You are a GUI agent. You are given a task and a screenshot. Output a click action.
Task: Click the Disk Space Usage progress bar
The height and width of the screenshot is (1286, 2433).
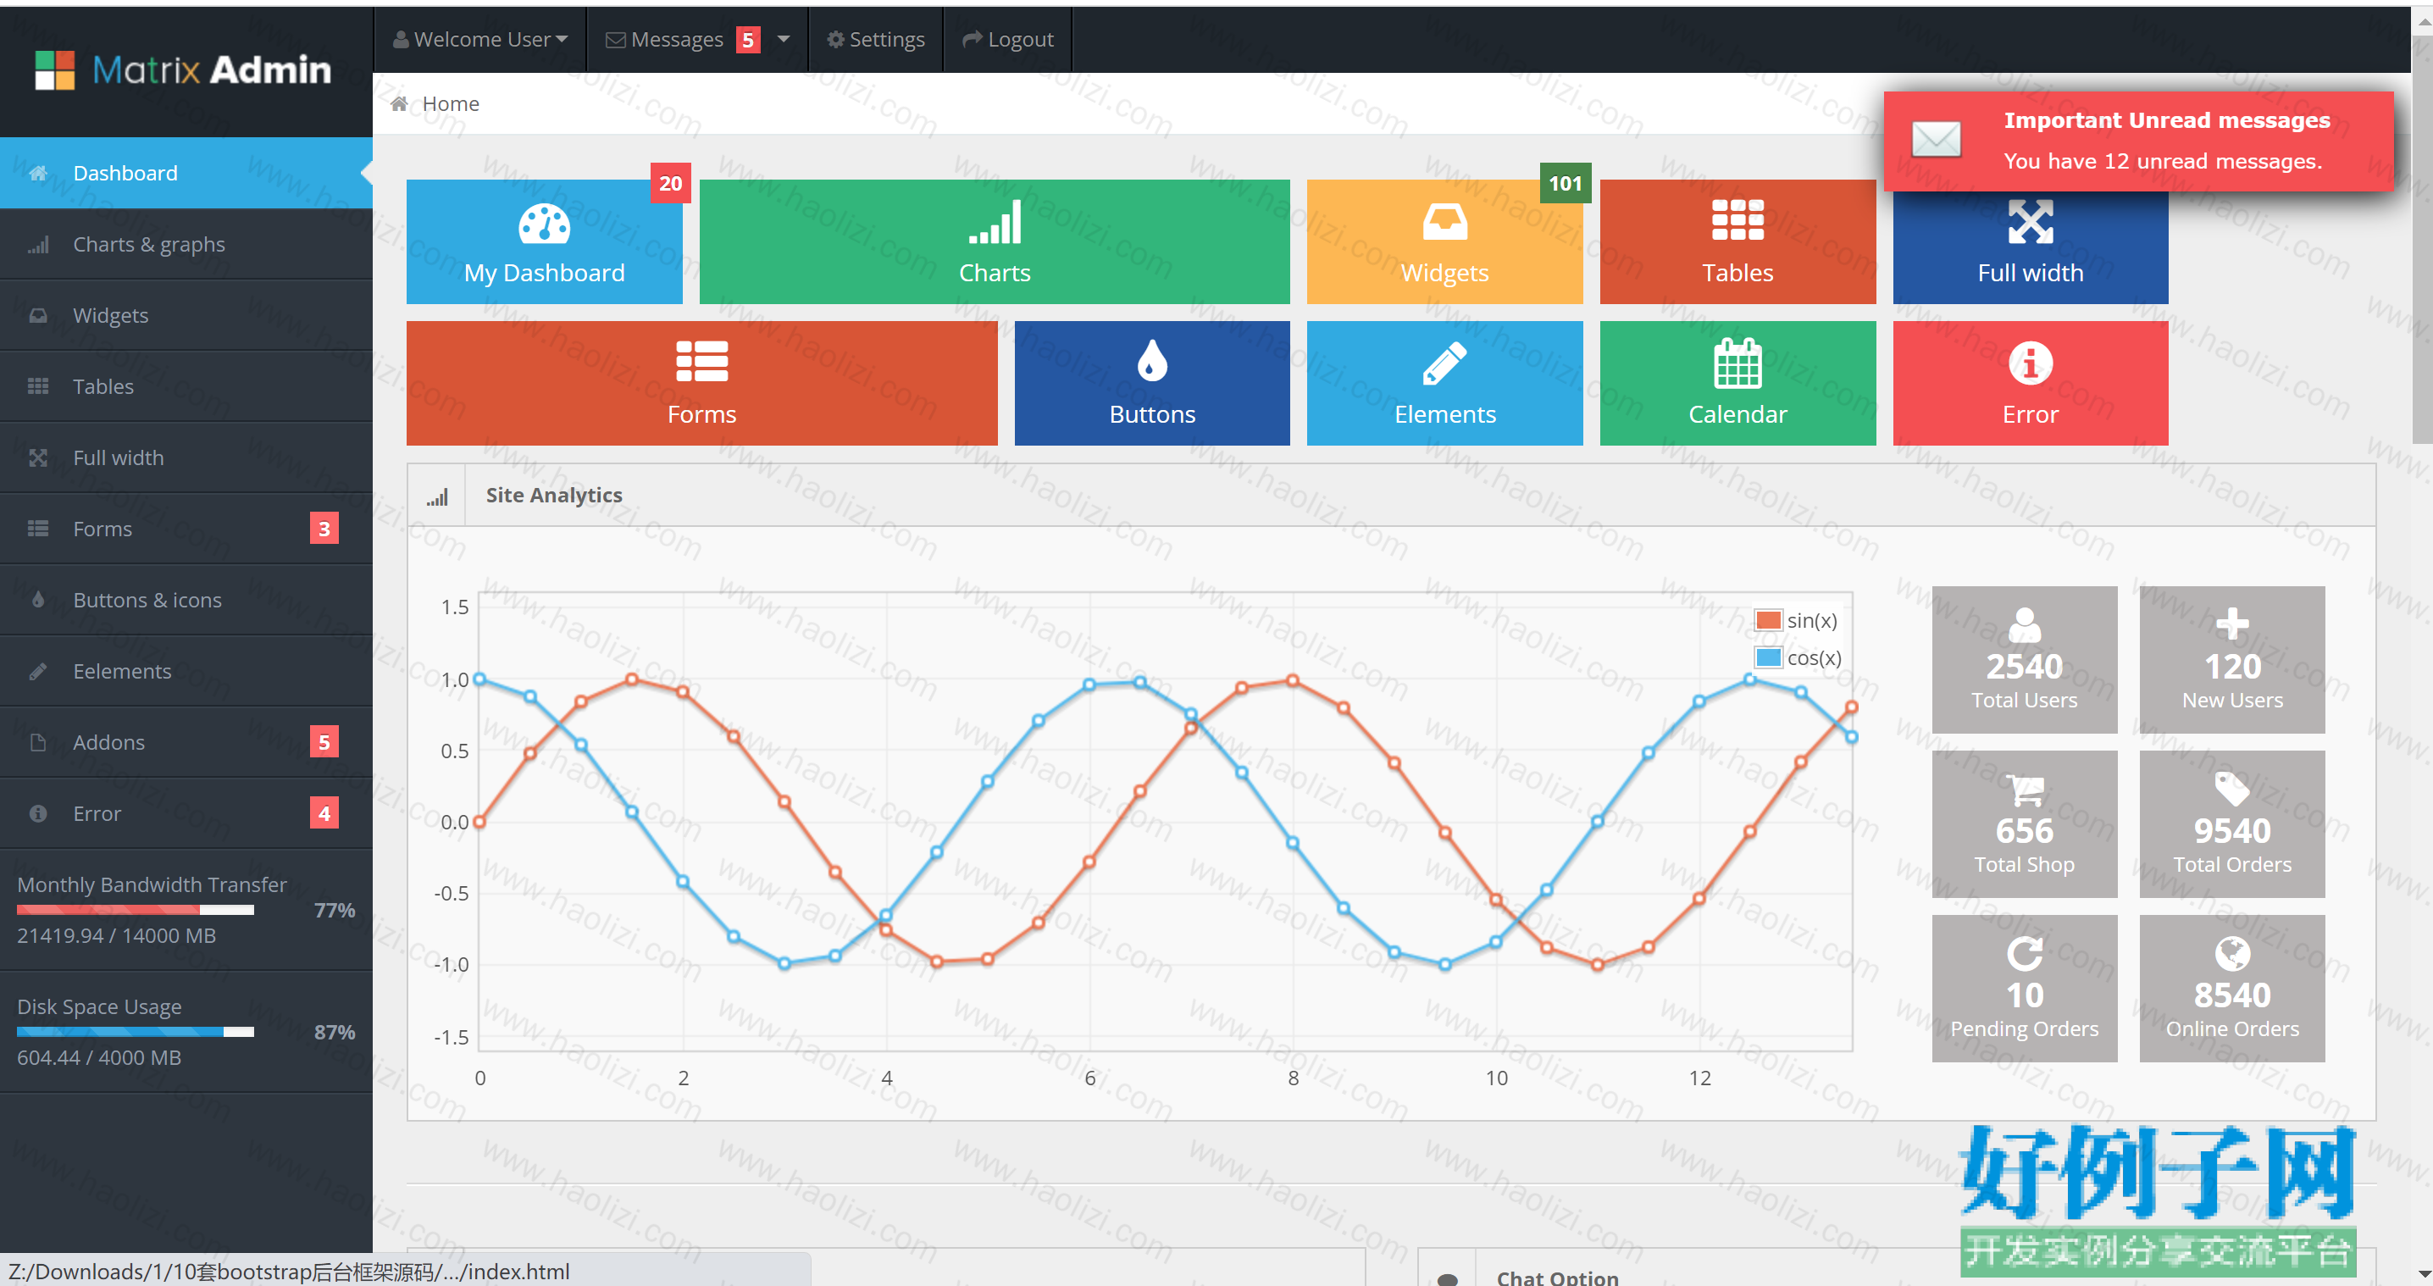pos(135,1032)
